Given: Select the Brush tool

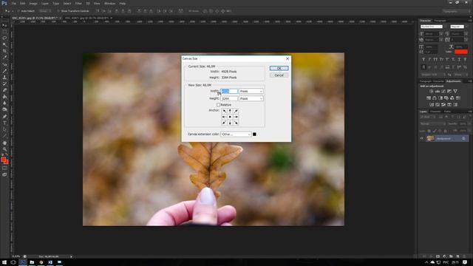Looking at the screenshot, I should 4,71.
